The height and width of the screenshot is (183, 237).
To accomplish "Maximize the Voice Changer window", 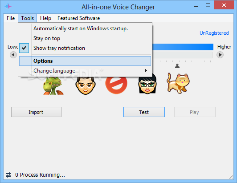I will [208, 5].
